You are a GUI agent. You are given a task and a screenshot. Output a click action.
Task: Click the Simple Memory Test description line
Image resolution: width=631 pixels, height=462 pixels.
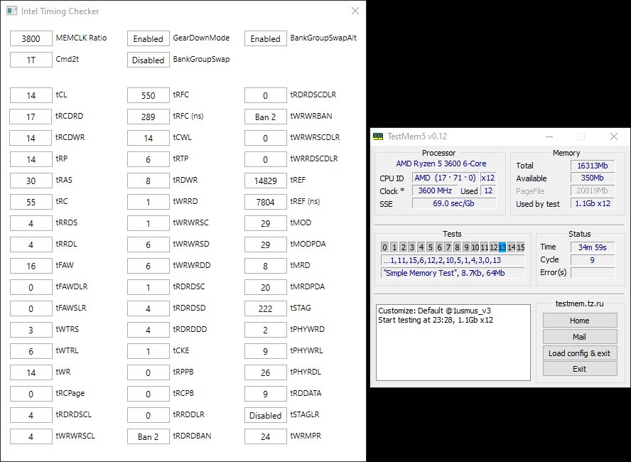[453, 273]
